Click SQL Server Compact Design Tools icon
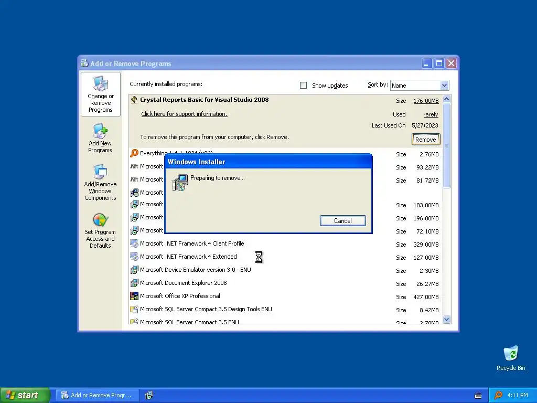The image size is (537, 403). (134, 309)
